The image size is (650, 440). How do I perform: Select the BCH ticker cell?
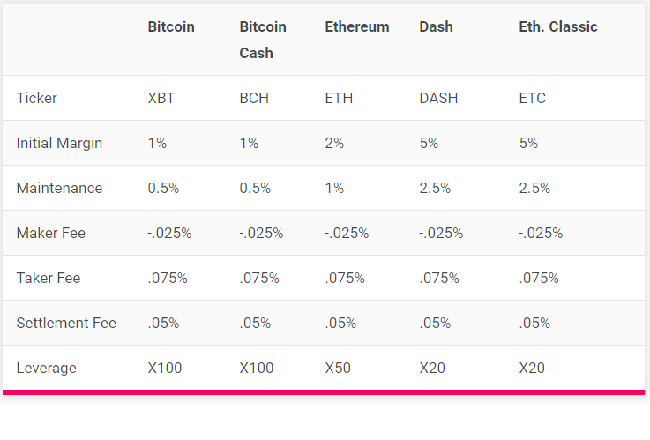click(x=254, y=98)
